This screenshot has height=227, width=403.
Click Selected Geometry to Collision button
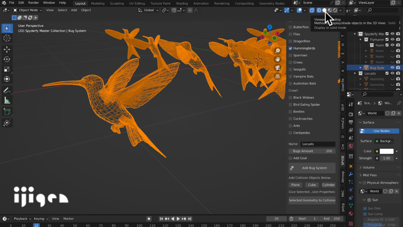point(312,200)
